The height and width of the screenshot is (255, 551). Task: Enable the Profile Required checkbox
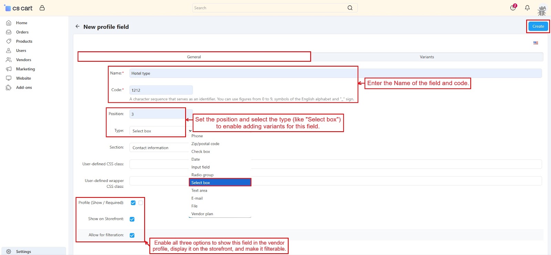click(141, 203)
